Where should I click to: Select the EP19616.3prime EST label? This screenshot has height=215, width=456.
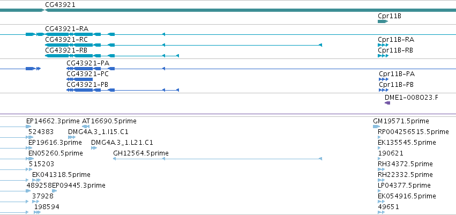tap(55, 143)
